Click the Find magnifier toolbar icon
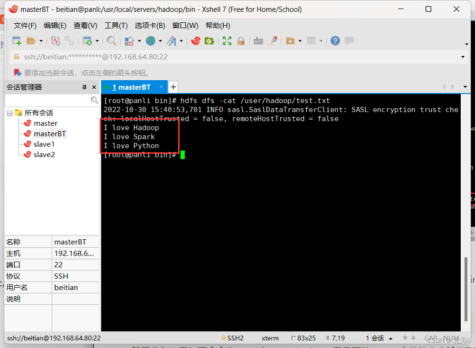The height and width of the screenshot is (348, 475). click(x=112, y=40)
